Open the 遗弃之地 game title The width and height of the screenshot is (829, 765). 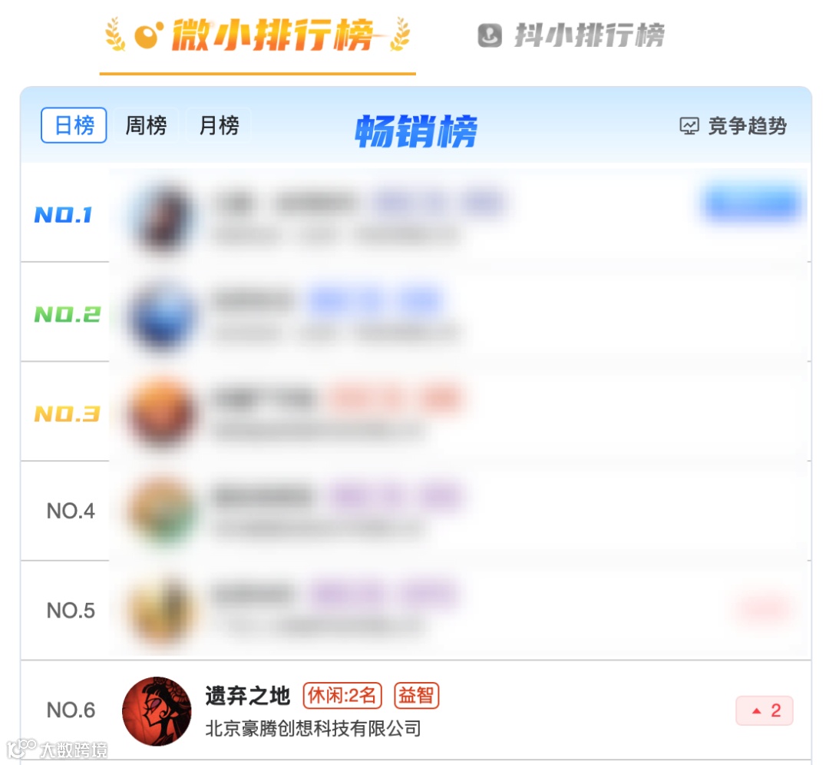pos(247,695)
